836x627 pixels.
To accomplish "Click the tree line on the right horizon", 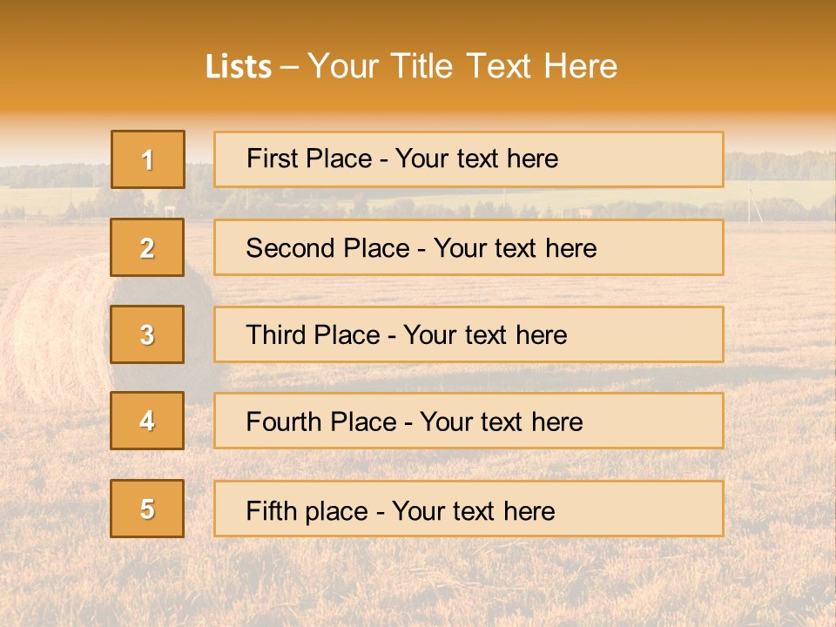I will (779, 165).
